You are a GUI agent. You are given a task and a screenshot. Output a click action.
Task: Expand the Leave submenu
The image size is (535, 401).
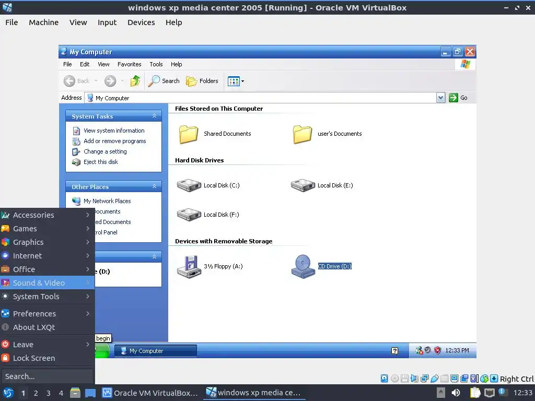tap(47, 345)
